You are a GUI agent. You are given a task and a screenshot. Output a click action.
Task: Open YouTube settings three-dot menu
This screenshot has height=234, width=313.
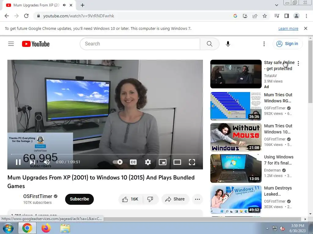[264, 44]
